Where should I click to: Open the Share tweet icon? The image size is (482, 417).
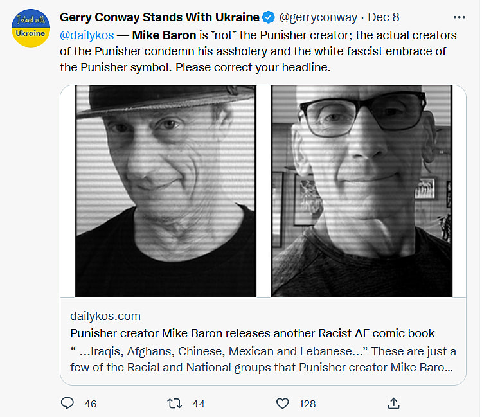coord(395,404)
